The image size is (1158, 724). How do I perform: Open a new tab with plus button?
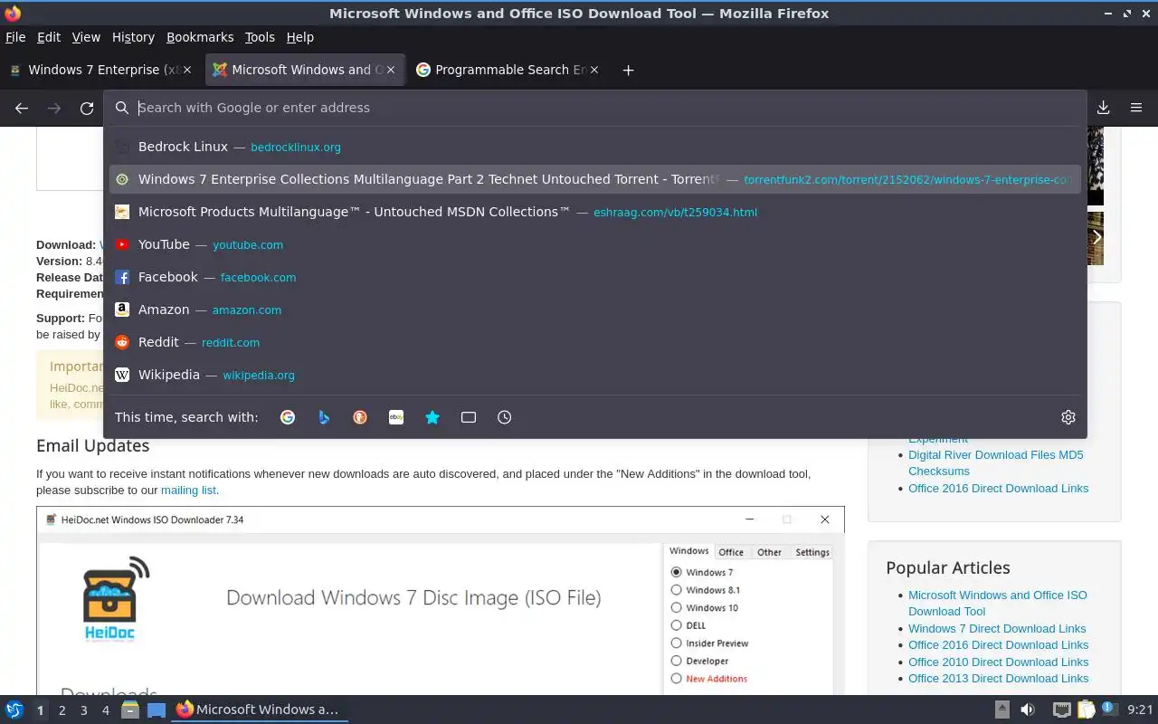tap(628, 70)
